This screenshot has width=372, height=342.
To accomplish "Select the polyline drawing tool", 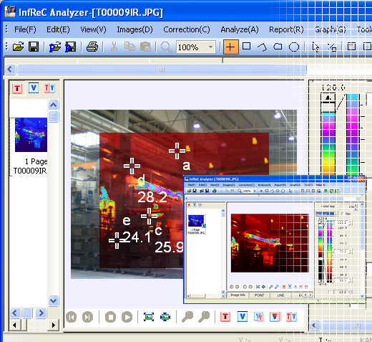I will tap(262, 47).
